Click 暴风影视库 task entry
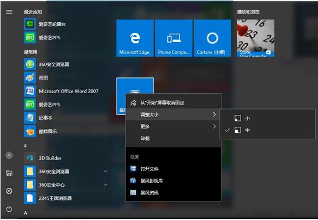The height and width of the screenshot is (220, 318). [x=173, y=181]
